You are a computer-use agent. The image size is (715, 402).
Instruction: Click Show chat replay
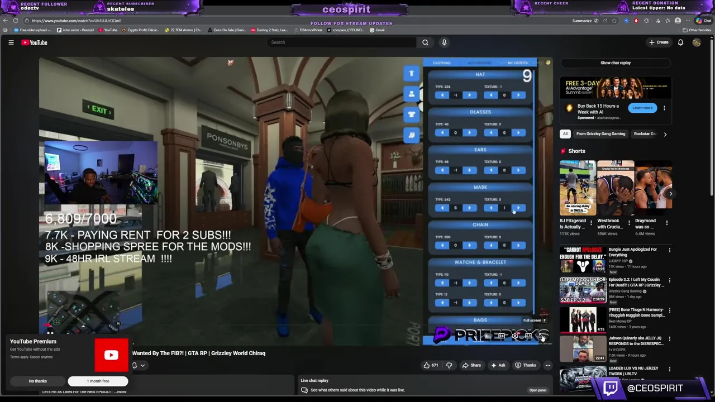point(616,63)
